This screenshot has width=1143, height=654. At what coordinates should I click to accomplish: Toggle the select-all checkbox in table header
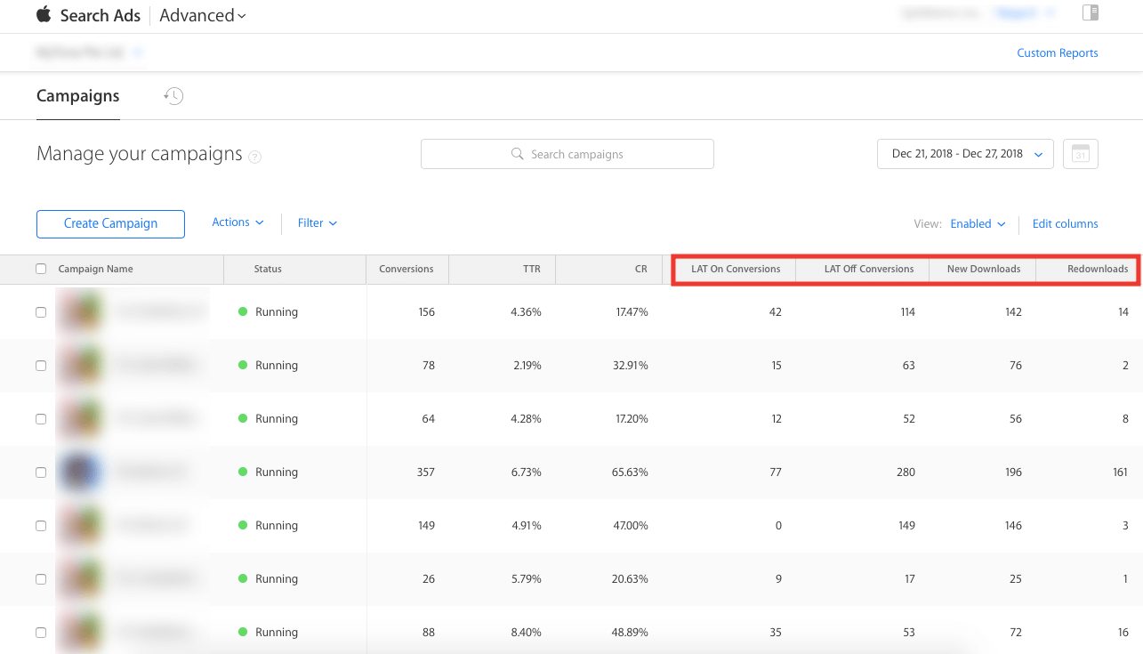tap(41, 269)
